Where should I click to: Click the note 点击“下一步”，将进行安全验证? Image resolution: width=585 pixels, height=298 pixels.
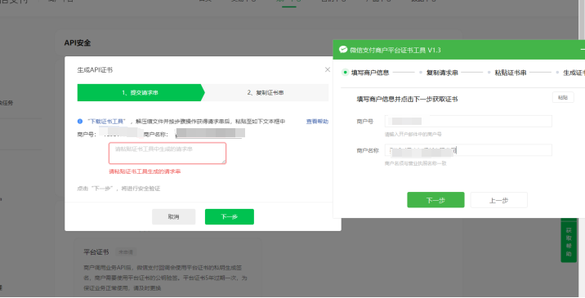tap(118, 189)
